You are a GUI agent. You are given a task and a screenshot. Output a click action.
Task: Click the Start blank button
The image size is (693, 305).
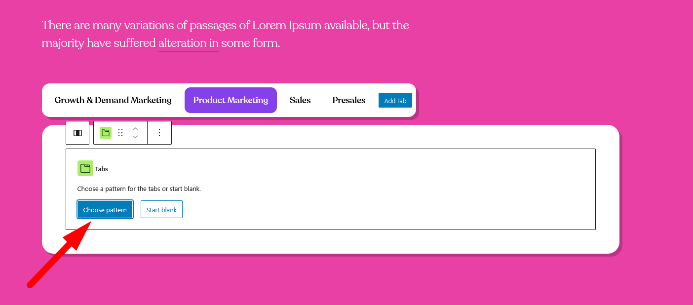tap(161, 209)
